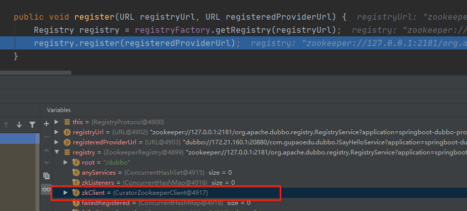467x211 pixels.
Task: Click the '{ConcurrentHashSet@4915}' value text
Action: pyautogui.click(x=165, y=173)
